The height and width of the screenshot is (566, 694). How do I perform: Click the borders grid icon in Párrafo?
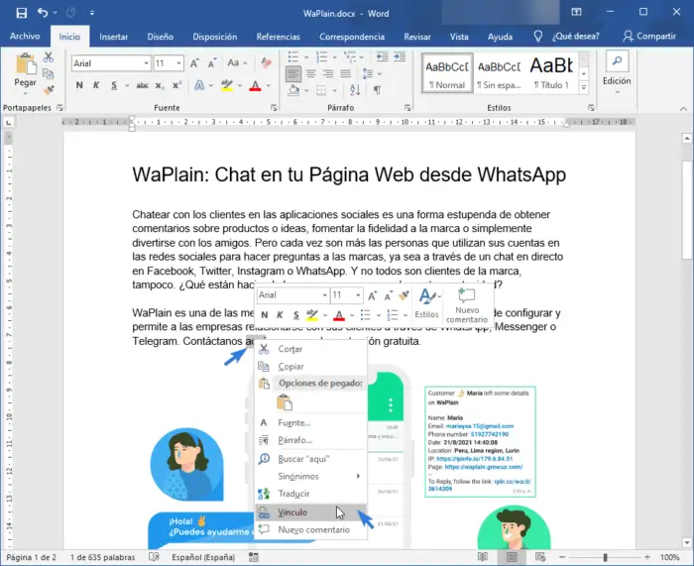(x=321, y=90)
